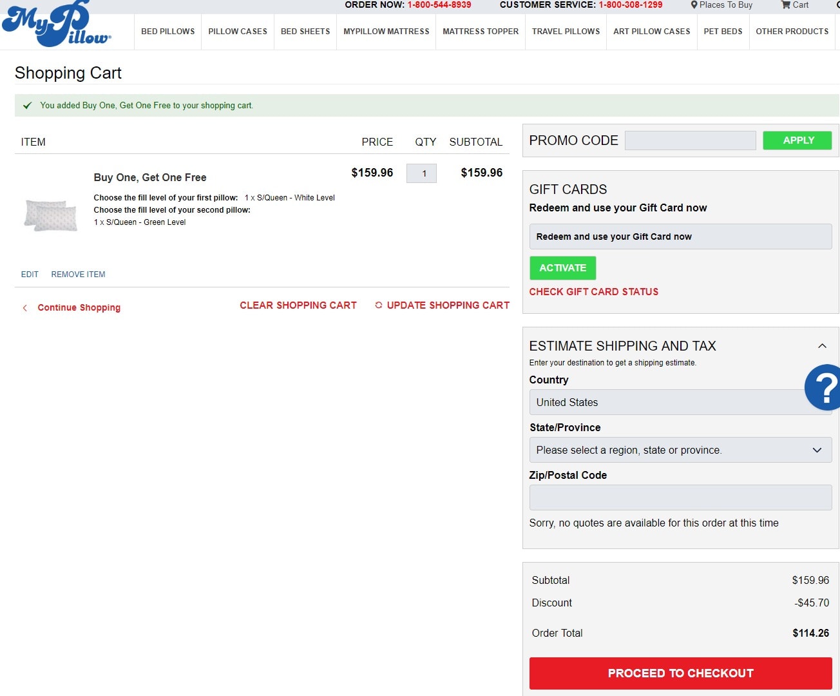This screenshot has height=696, width=840.
Task: Open the Bed Pillows menu
Action: (x=168, y=32)
